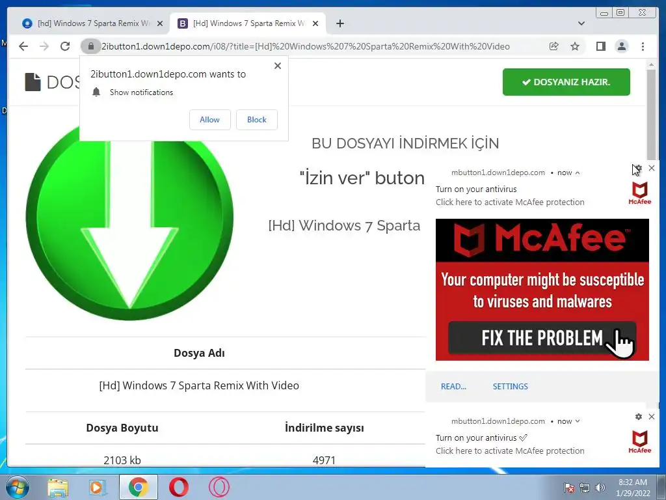The height and width of the screenshot is (500, 666).
Task: Click the address bar URL
Action: click(306, 46)
